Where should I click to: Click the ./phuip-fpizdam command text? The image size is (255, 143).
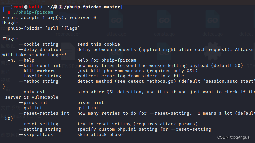tap(33, 12)
